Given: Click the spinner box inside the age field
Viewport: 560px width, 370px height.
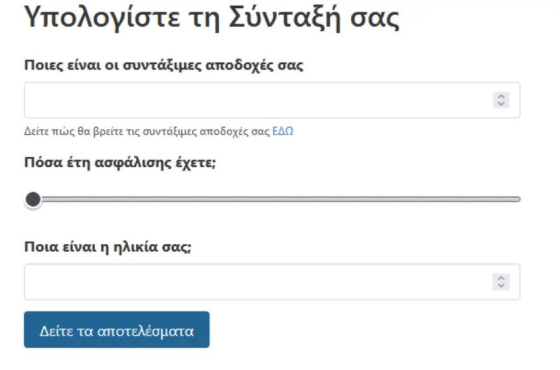Looking at the screenshot, I should click(x=501, y=282).
